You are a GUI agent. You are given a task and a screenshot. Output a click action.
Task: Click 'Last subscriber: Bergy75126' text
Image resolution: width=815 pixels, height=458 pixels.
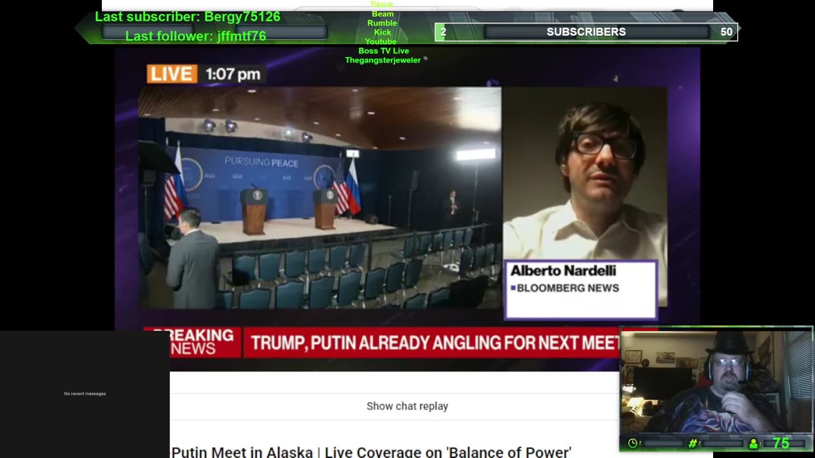[188, 17]
